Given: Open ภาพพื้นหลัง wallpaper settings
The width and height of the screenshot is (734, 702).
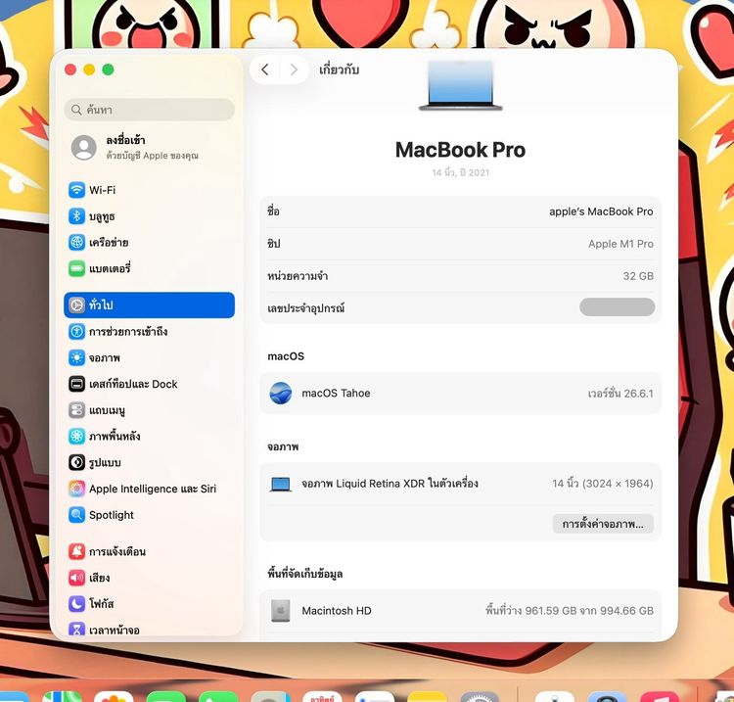Looking at the screenshot, I should coord(149,437).
